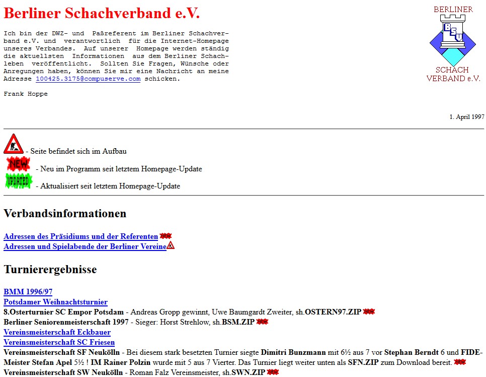Follow the BMM 1996/97 link
The image size is (486, 377).
[x=28, y=292]
